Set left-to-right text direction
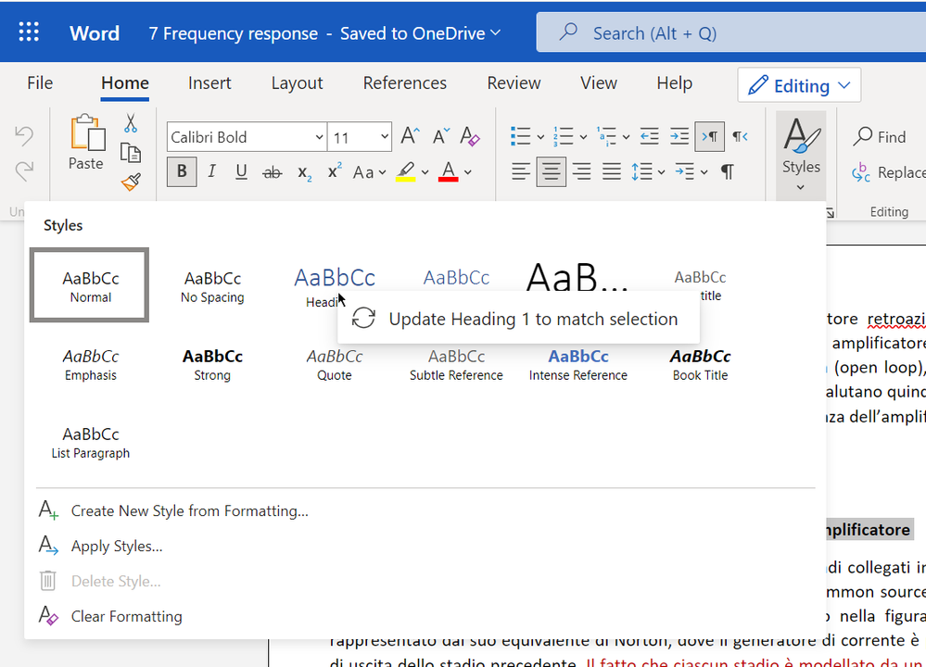 [x=709, y=136]
